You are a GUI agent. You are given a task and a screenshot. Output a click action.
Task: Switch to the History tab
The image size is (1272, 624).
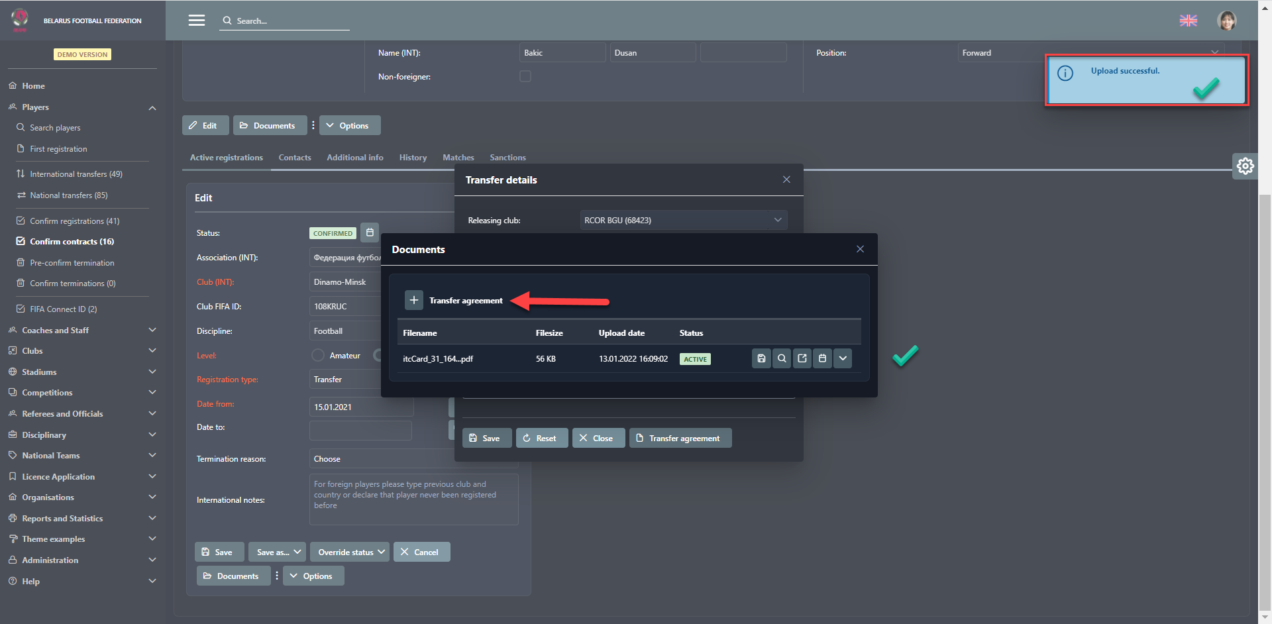tap(413, 158)
